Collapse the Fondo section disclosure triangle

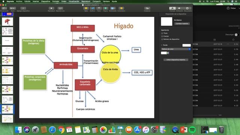pyautogui.click(x=162, y=45)
